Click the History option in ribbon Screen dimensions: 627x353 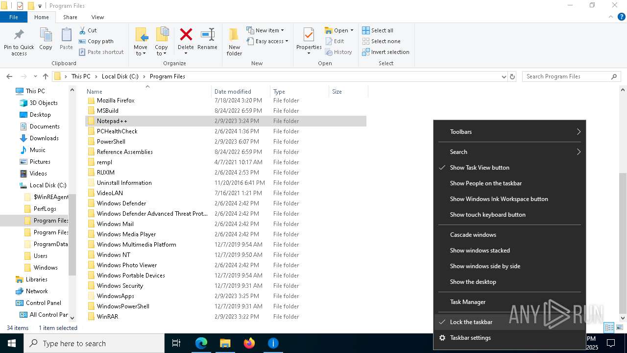click(338, 52)
